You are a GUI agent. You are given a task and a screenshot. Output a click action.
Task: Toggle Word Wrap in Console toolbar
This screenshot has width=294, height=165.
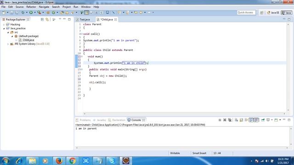pyautogui.click(x=246, y=120)
